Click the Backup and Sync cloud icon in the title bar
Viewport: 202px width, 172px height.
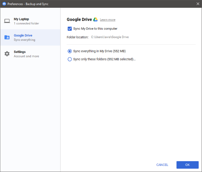tap(4, 4)
